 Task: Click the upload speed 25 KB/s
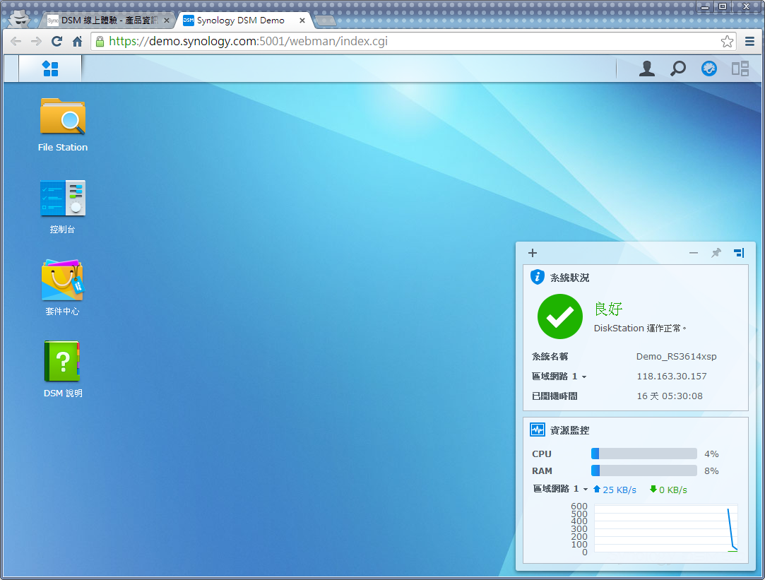615,490
